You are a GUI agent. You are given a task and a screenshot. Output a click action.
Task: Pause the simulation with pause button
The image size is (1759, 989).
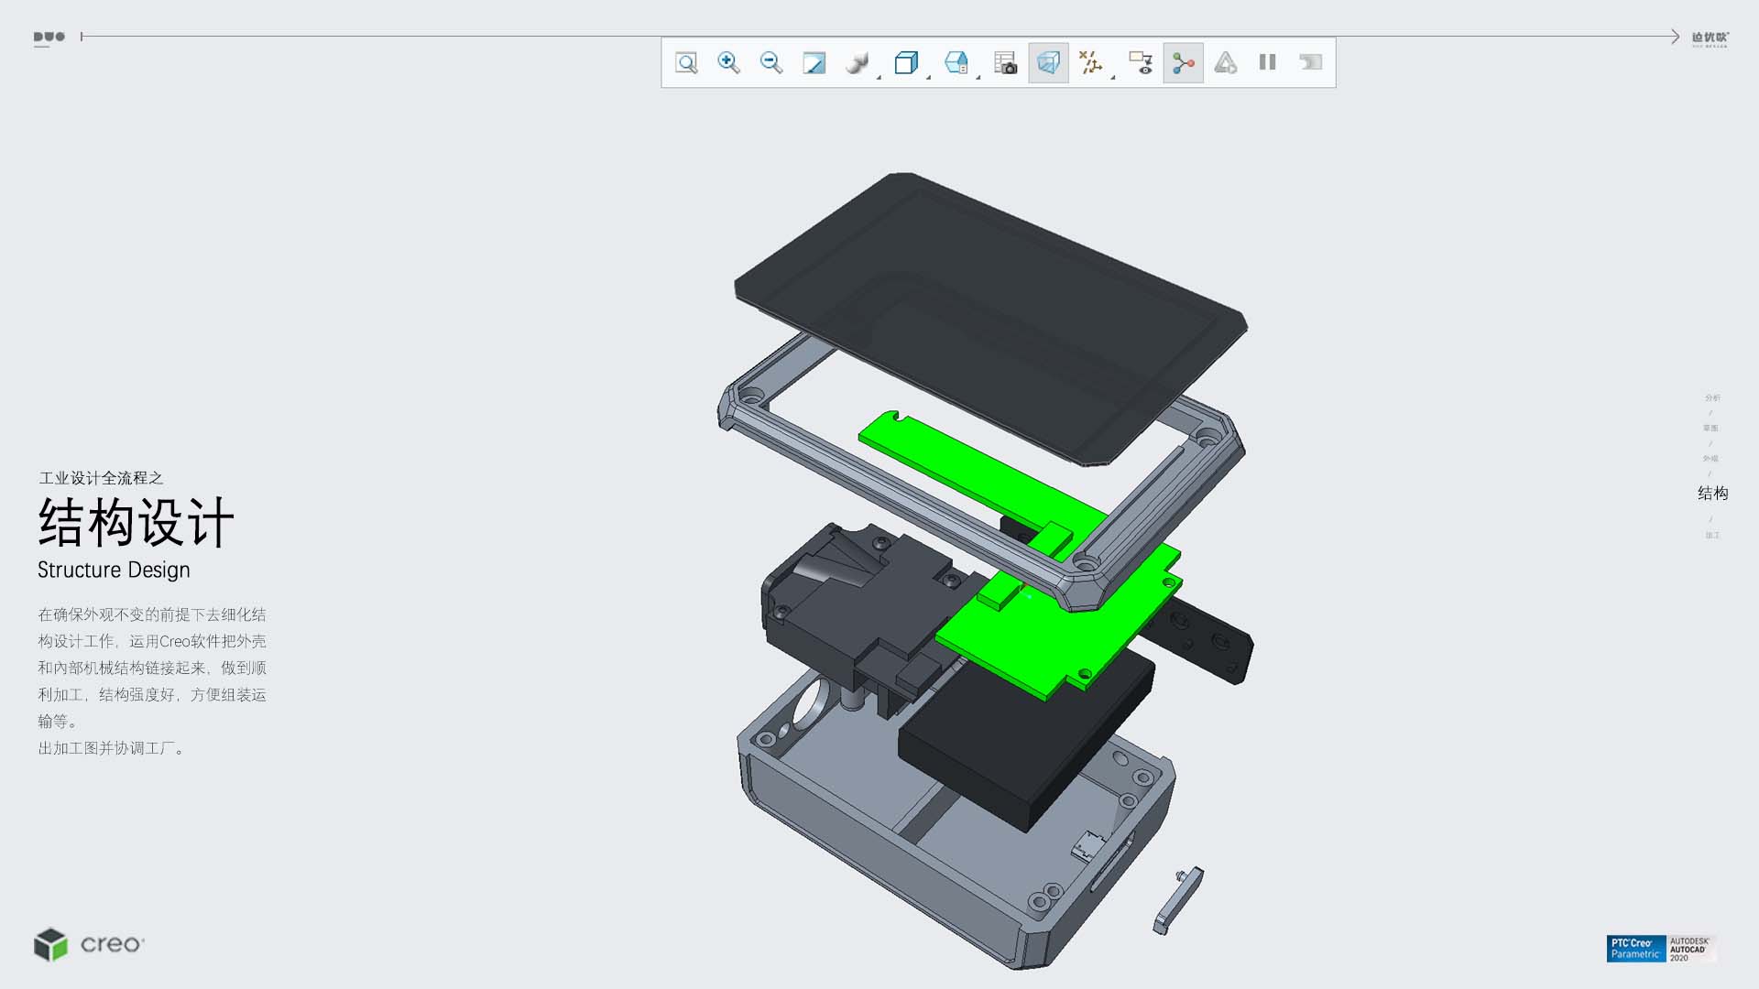point(1268,62)
